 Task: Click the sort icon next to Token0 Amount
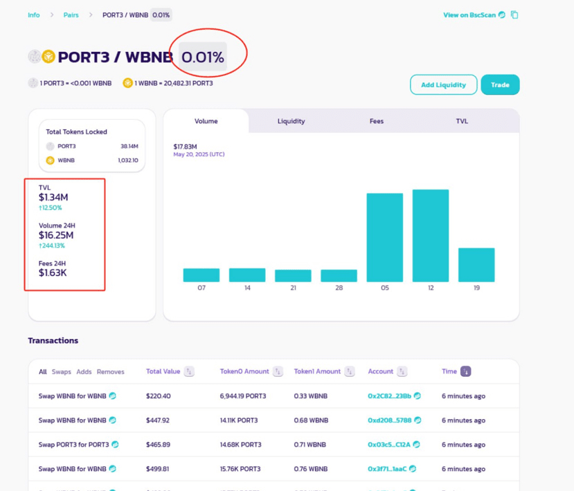pos(278,371)
